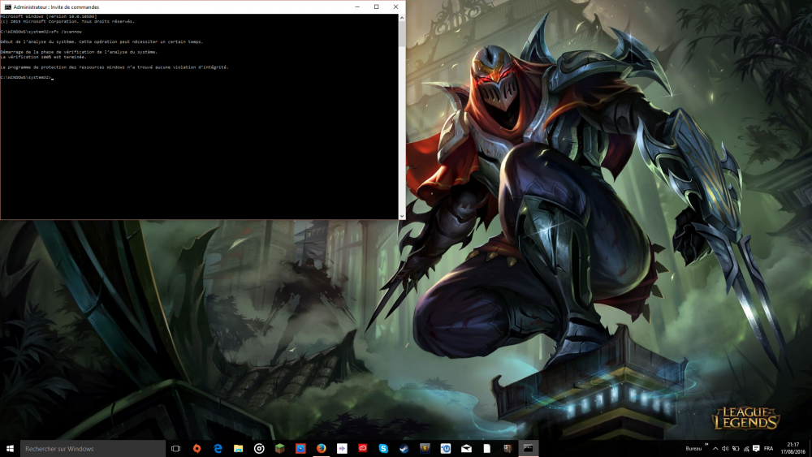812x457 pixels.
Task: Click the Command Prompt scrollbar down arrow
Action: [402, 215]
